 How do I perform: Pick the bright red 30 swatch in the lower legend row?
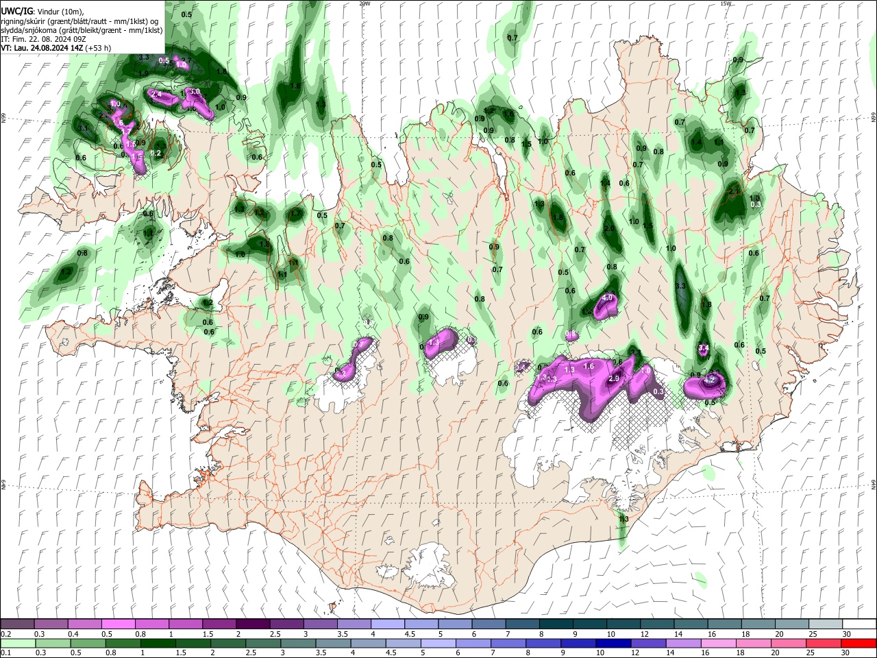coord(859,643)
